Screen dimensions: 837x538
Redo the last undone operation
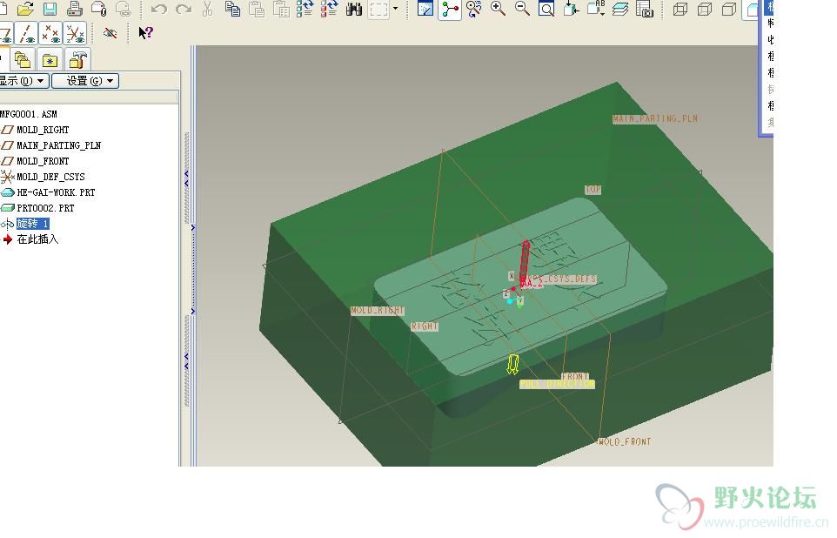[183, 9]
